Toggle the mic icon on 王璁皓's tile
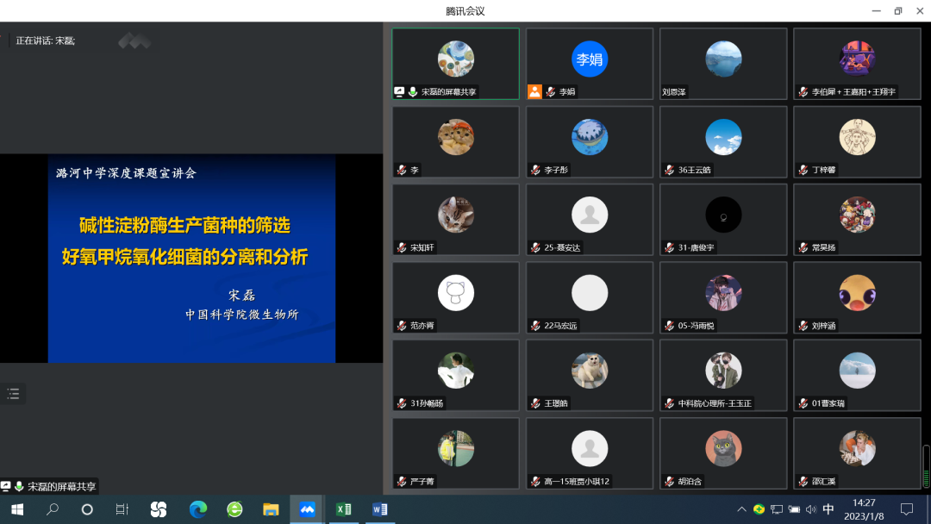Screen dimensions: 931x524 pyautogui.click(x=536, y=402)
